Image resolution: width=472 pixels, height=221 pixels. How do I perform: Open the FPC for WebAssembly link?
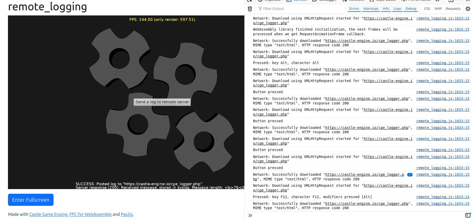91,214
